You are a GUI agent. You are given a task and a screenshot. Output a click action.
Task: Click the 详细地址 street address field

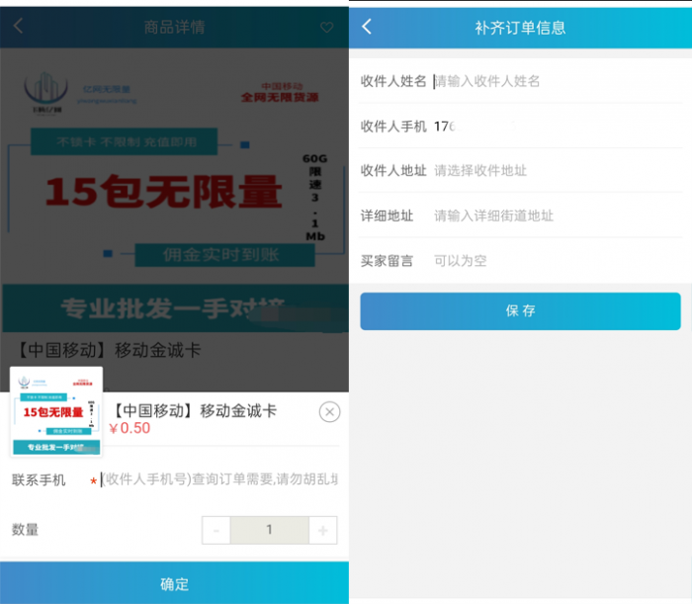[556, 216]
